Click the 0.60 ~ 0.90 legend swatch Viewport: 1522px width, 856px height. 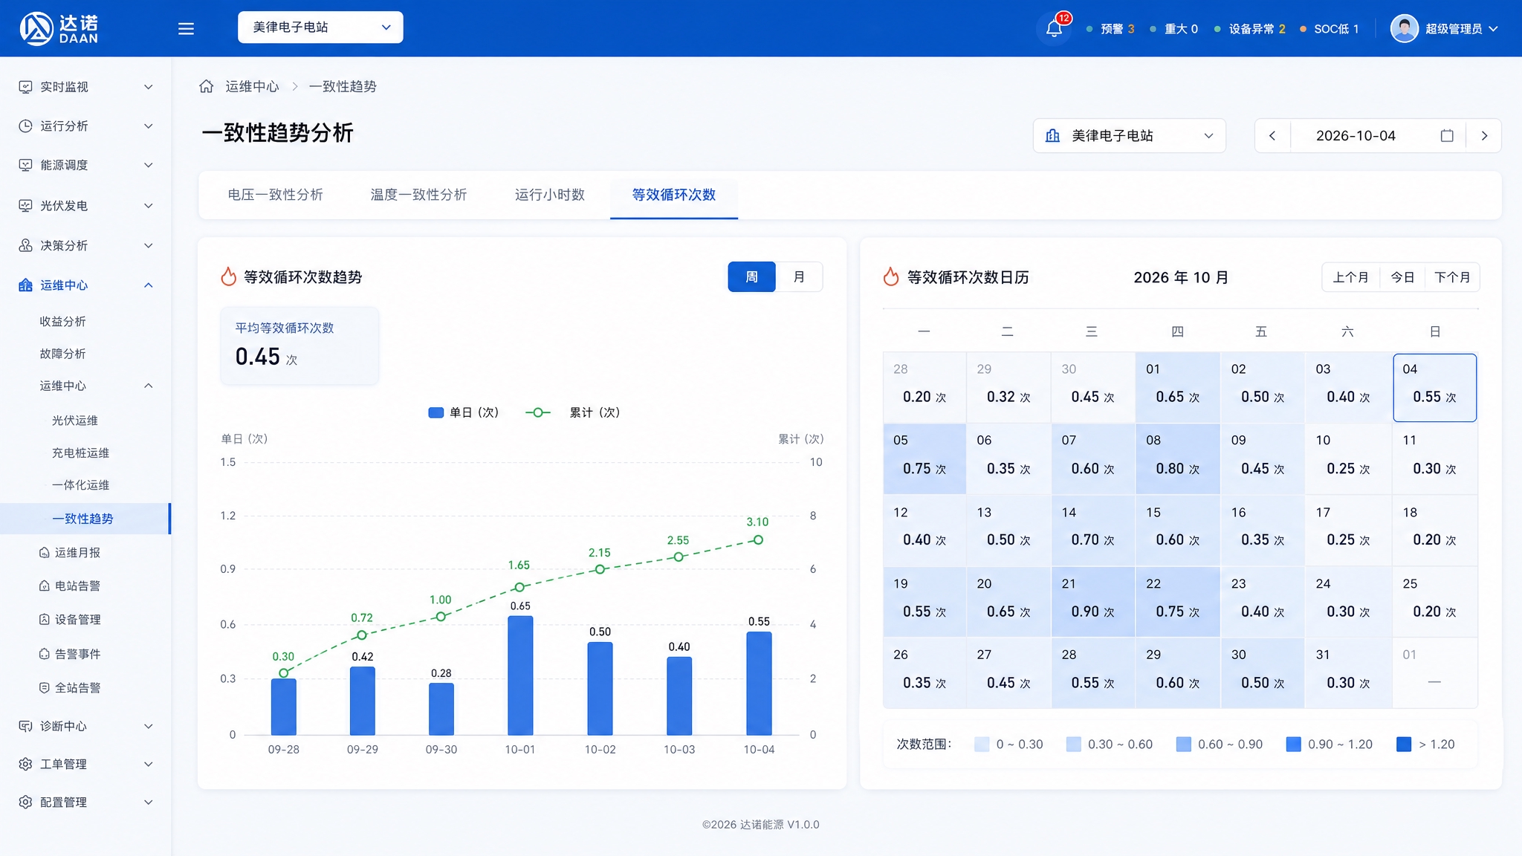[x=1184, y=745]
